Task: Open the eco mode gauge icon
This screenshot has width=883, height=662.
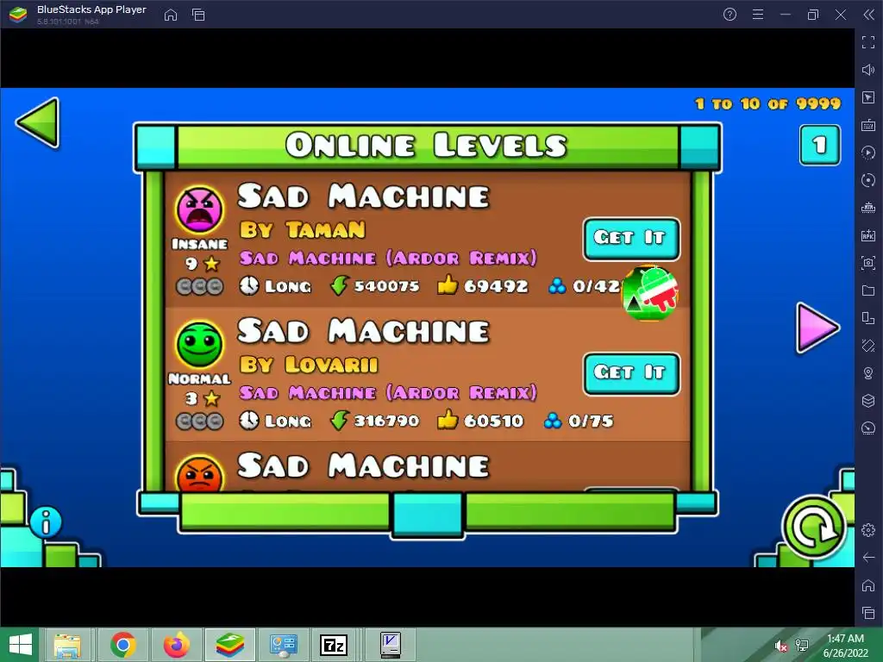Action: coord(868,428)
